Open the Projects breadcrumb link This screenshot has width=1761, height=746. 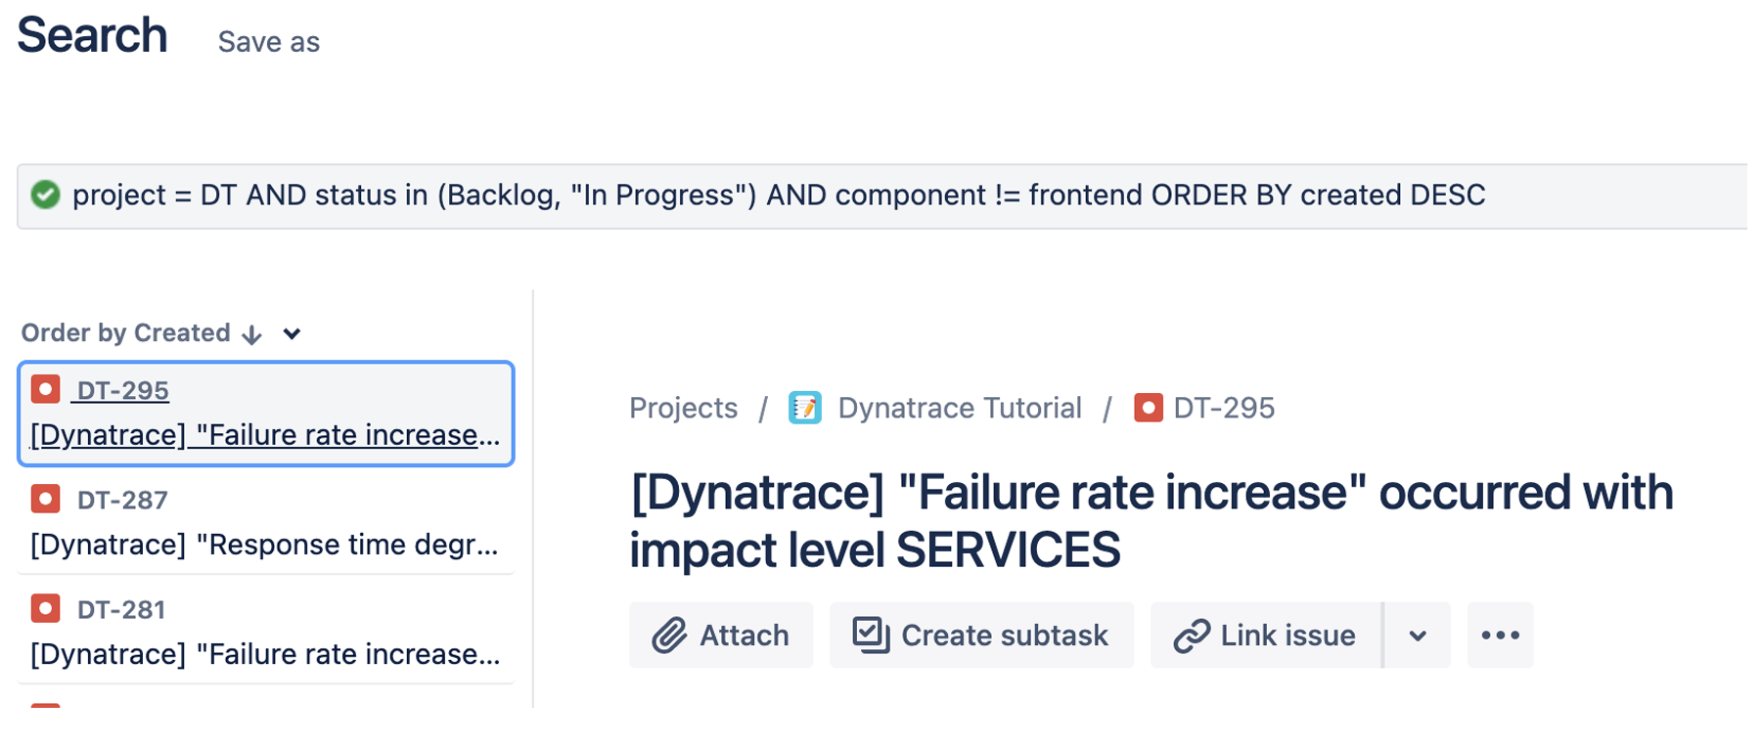click(683, 408)
